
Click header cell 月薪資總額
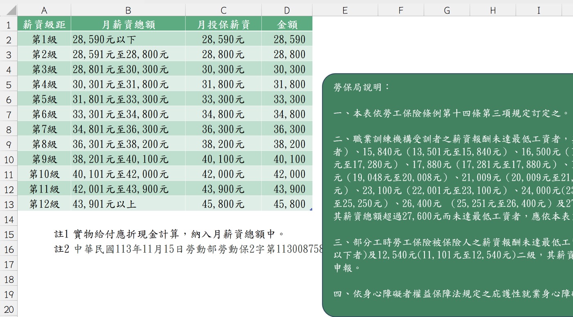[128, 24]
